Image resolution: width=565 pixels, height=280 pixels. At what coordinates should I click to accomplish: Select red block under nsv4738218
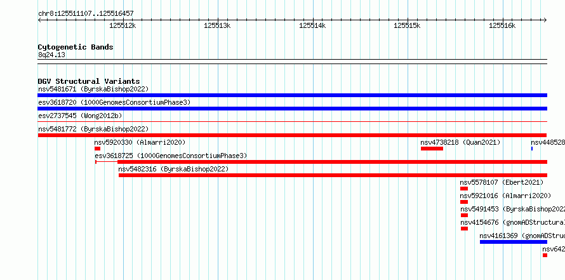[x=432, y=149]
